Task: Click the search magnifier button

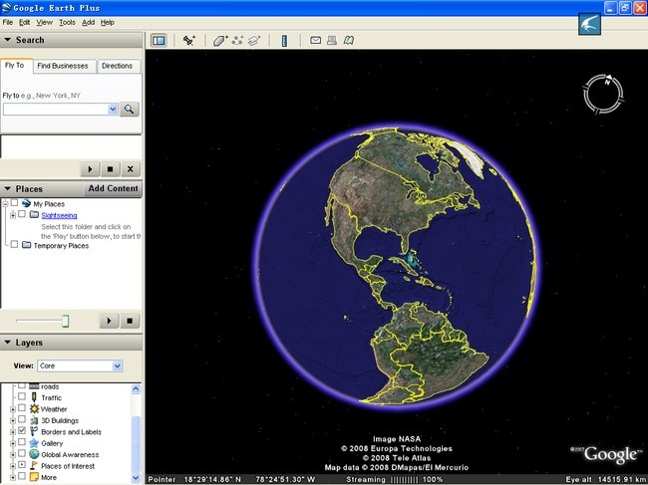Action: [130, 109]
